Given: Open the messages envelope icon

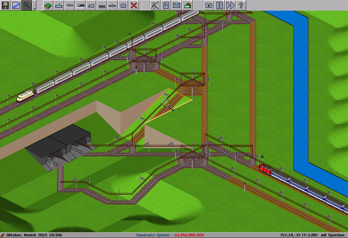Looking at the screenshot, I should [176, 5].
